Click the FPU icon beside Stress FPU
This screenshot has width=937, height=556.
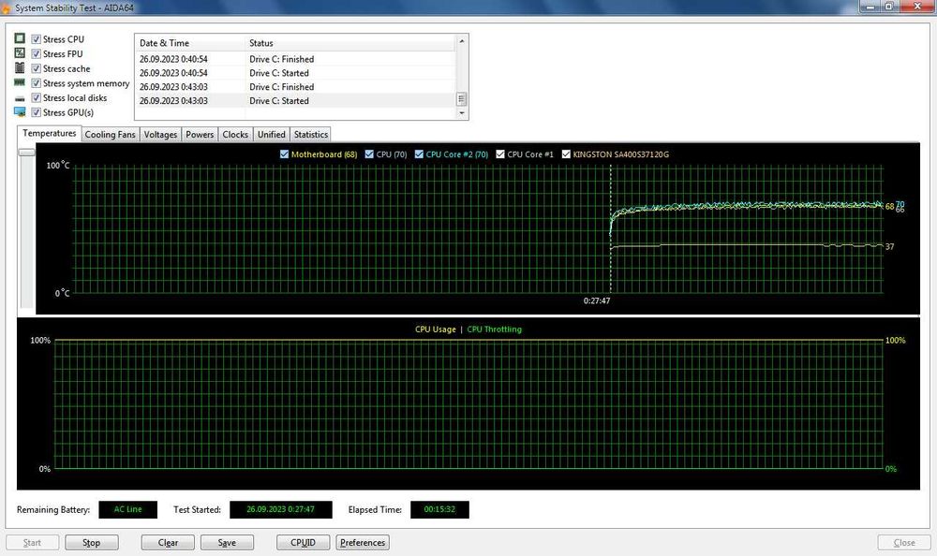pyautogui.click(x=20, y=53)
